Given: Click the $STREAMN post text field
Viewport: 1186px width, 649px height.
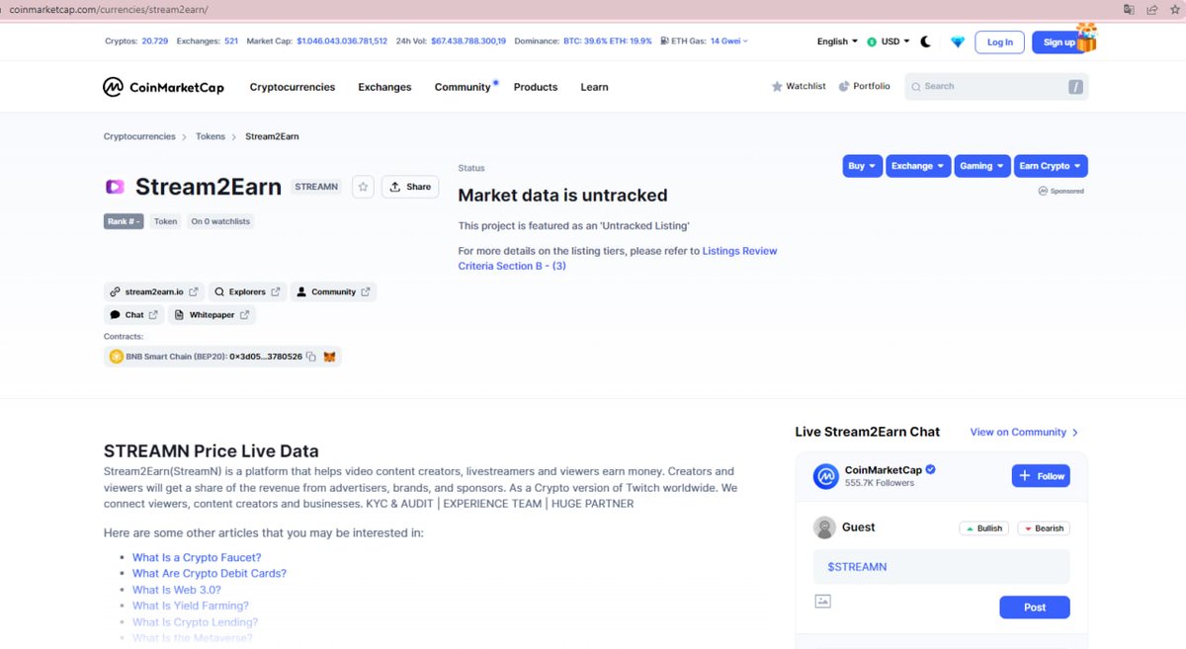Looking at the screenshot, I should coord(941,567).
